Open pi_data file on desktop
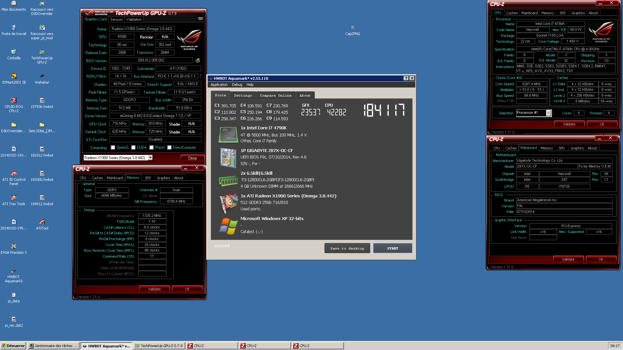 pyautogui.click(x=14, y=298)
